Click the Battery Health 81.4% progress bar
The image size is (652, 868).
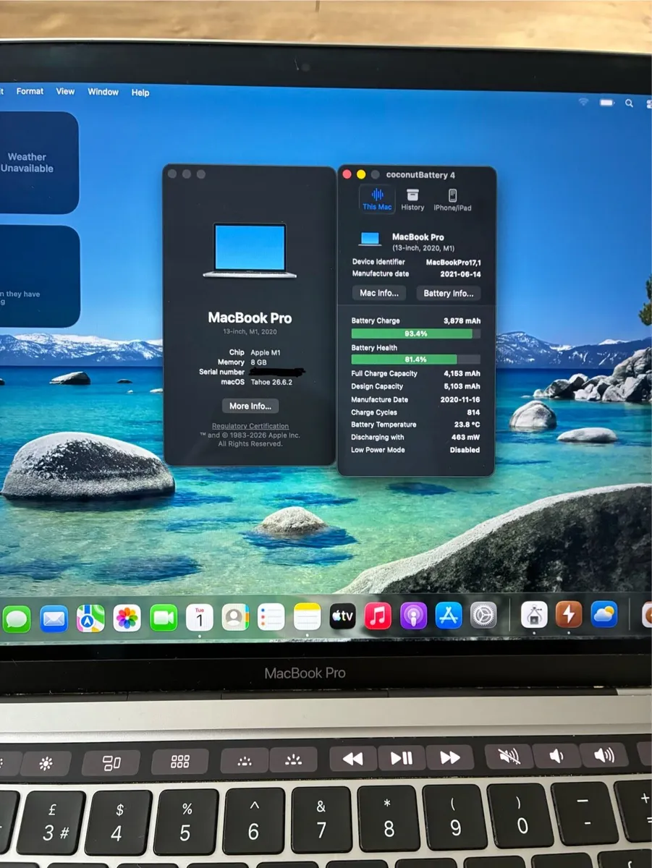click(415, 359)
